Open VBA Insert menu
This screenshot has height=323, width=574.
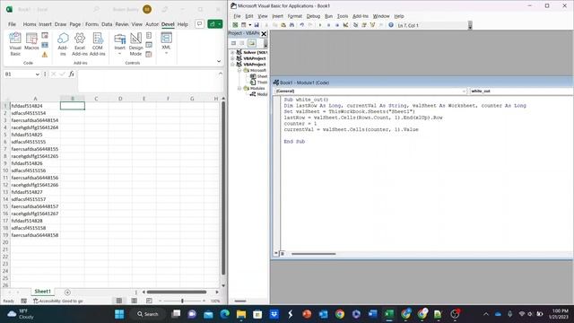(277, 16)
